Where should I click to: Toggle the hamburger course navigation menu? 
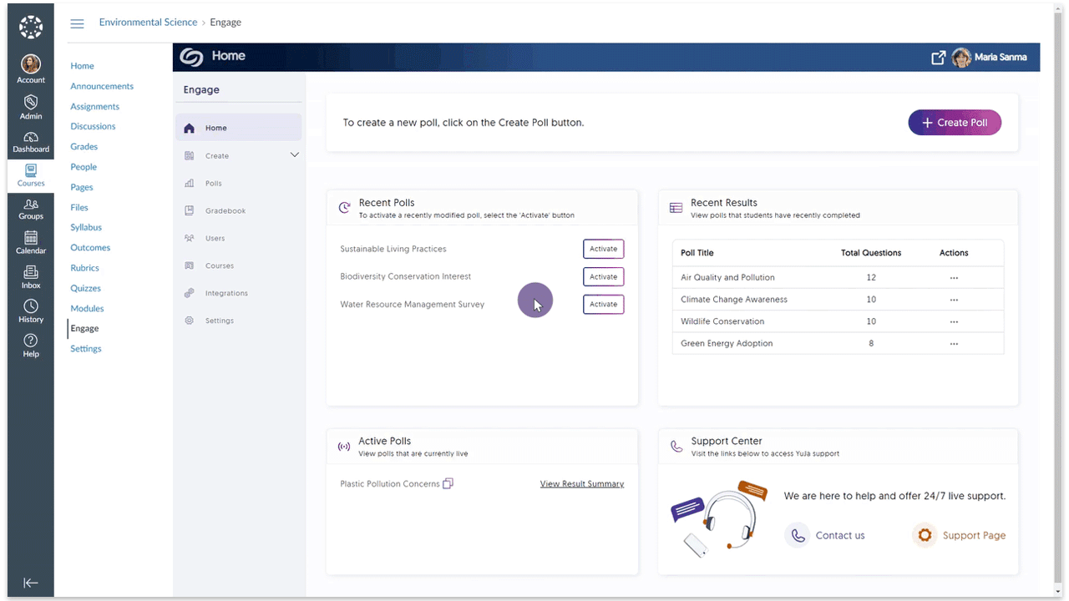[77, 23]
